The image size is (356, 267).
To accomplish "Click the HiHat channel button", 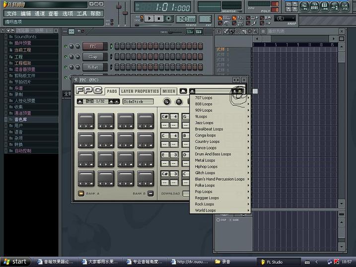I will click(93, 67).
